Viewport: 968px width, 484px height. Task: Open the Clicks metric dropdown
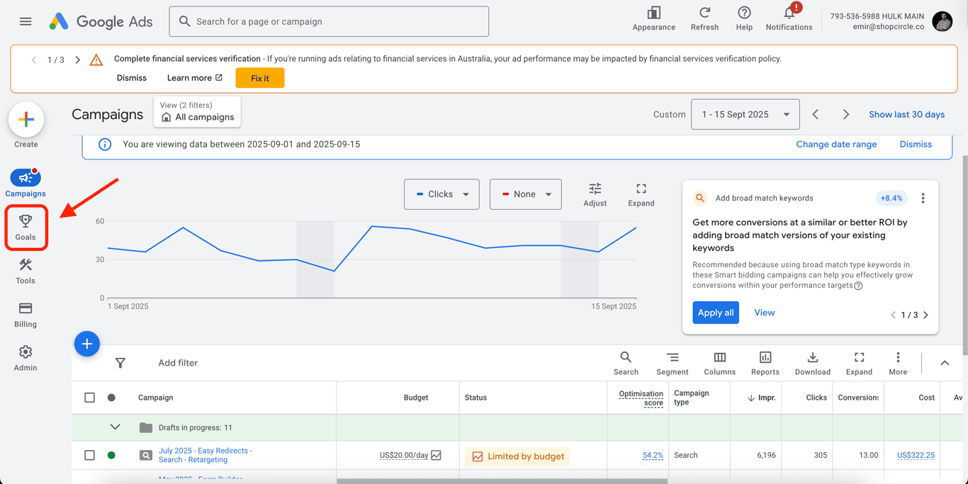tap(441, 194)
